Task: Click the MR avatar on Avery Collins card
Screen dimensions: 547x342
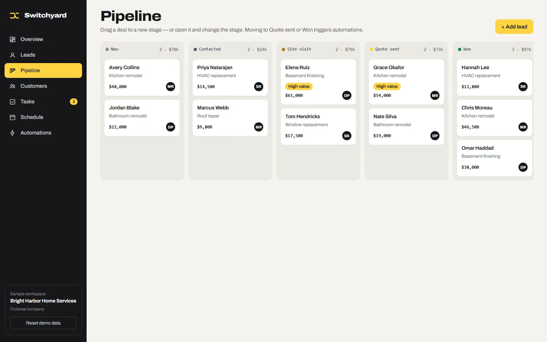Action: click(x=171, y=87)
